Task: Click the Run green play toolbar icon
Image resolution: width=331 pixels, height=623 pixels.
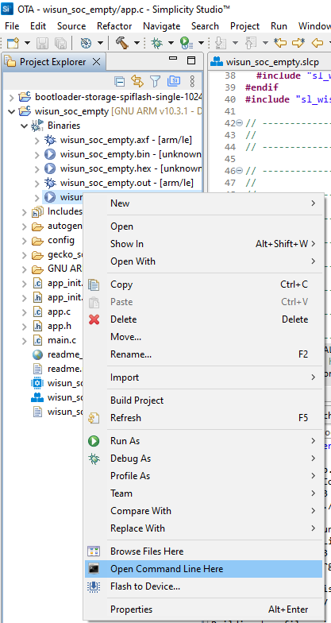Action: point(186,43)
